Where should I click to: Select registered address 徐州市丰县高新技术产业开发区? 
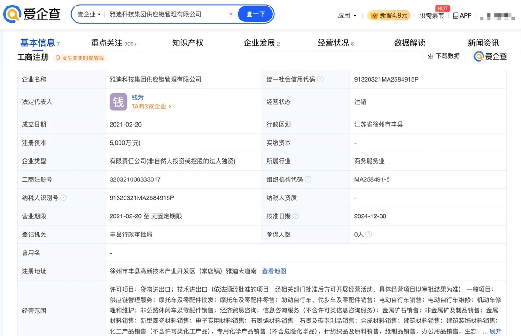[183, 271]
